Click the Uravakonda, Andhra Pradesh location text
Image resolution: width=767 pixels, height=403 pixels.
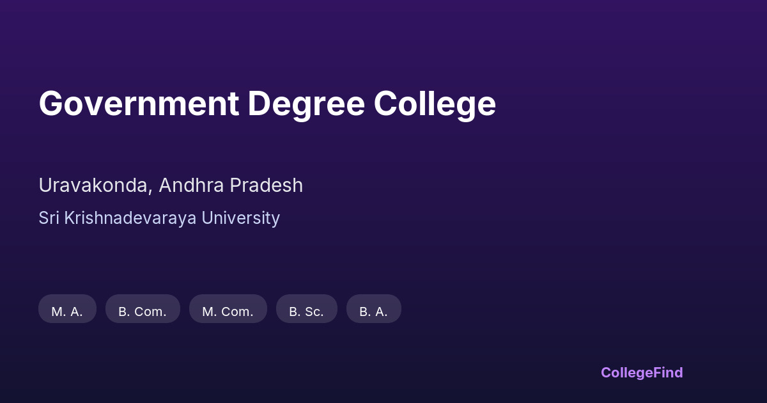[171, 186]
